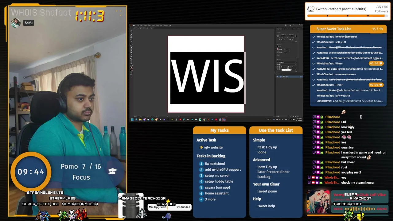Toggle visibility of Layer 1
393x221 pixels.
coord(277,76)
